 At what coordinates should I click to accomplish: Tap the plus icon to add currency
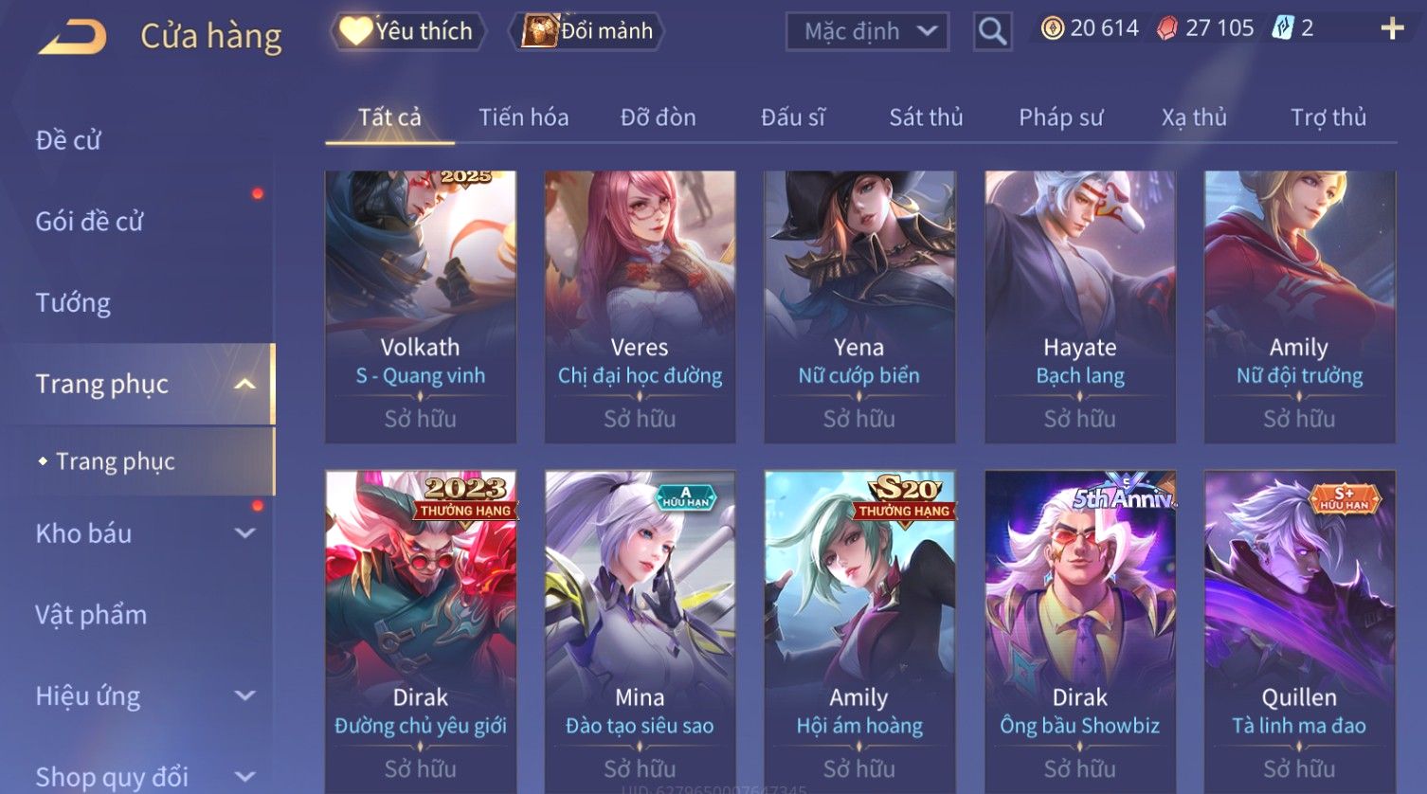(x=1392, y=29)
